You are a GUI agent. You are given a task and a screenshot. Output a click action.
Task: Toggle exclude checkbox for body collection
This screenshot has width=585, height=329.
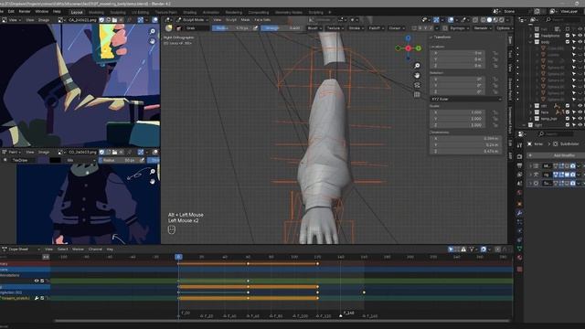coord(568,42)
